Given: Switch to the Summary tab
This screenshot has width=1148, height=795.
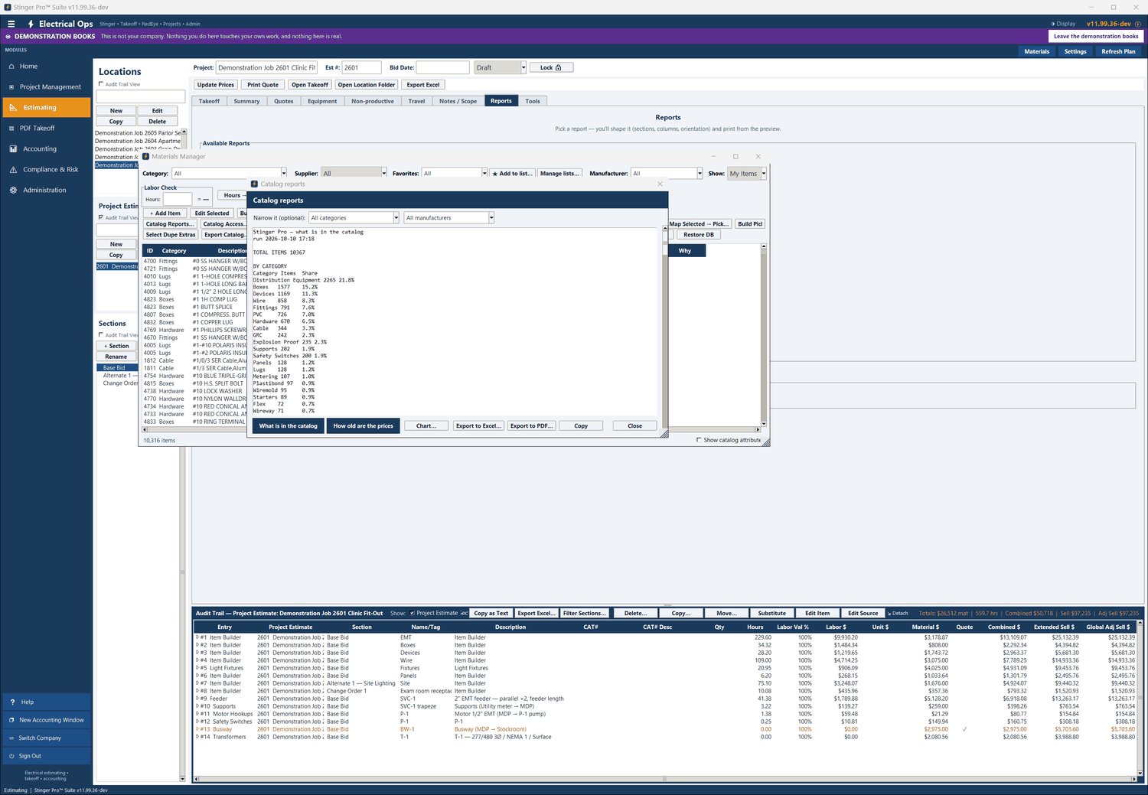Looking at the screenshot, I should click(246, 101).
